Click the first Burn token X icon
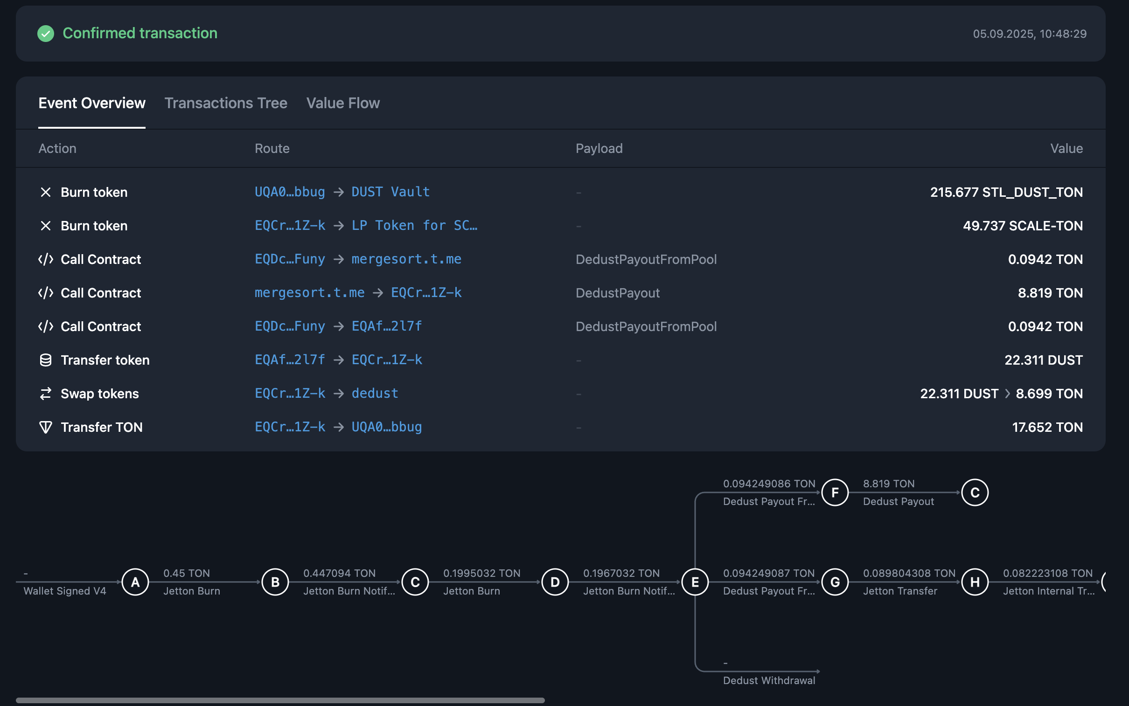1129x706 pixels. click(x=45, y=192)
